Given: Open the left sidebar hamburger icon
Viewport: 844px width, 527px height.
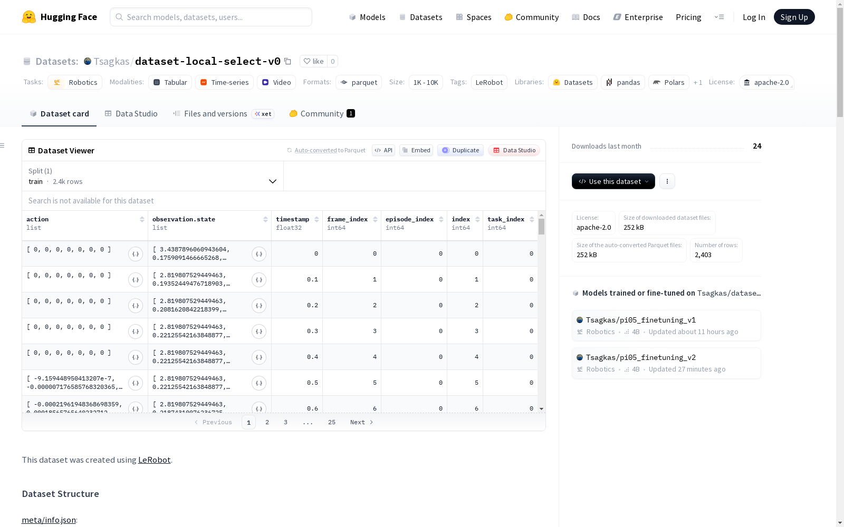Looking at the screenshot, I should coord(3,145).
